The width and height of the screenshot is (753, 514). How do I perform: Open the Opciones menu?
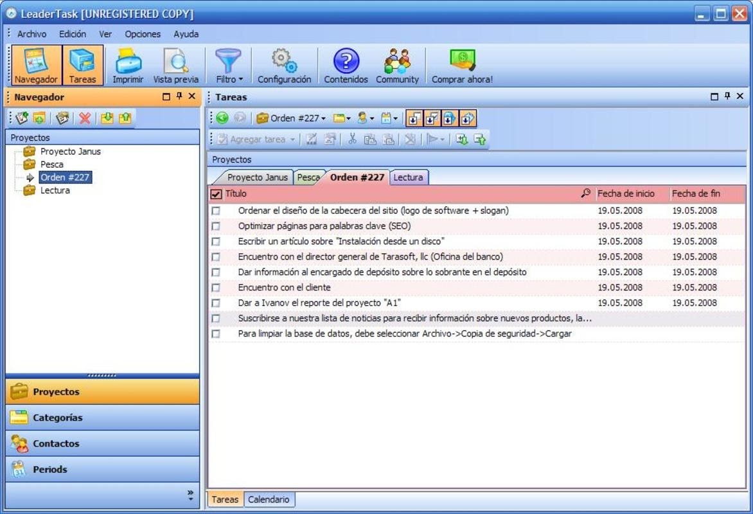point(143,34)
